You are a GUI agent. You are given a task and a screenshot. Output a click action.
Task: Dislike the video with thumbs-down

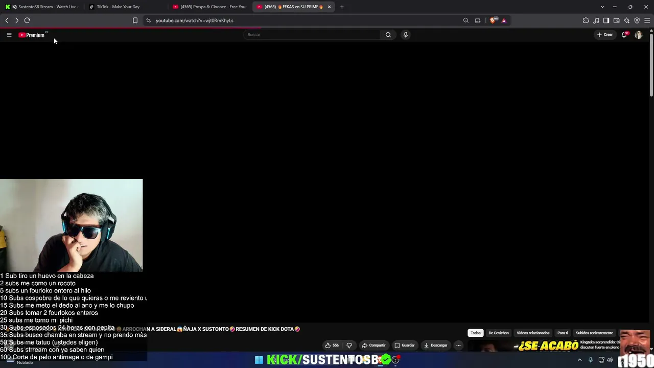349,346
